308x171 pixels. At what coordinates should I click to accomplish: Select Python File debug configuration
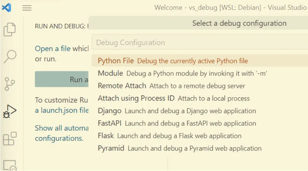(x=200, y=61)
